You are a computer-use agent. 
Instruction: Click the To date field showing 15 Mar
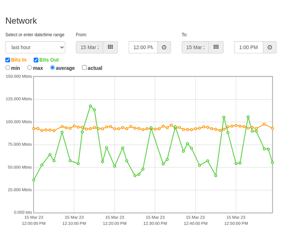pyautogui.click(x=195, y=47)
